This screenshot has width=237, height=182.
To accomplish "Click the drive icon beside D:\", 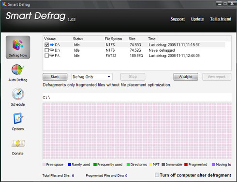I will [52, 50].
